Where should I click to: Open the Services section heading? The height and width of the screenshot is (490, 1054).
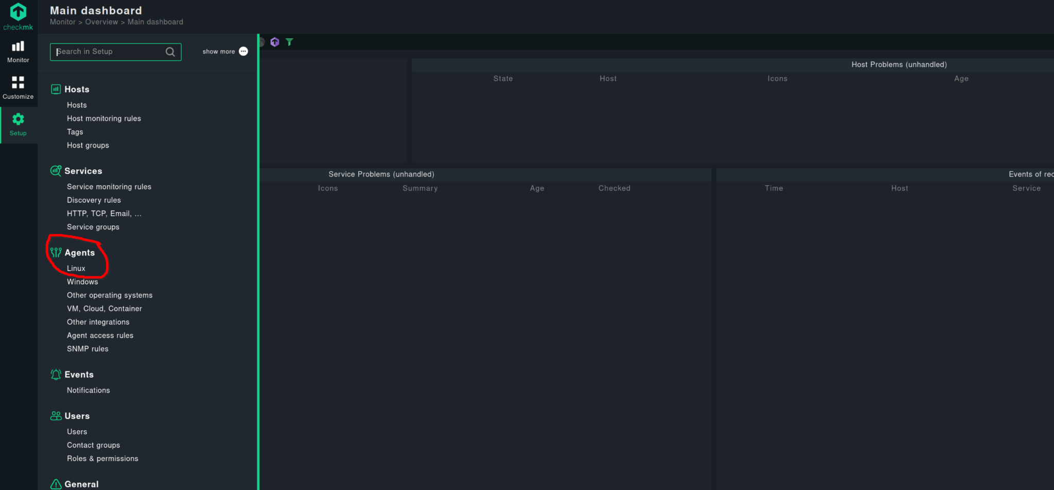point(83,171)
